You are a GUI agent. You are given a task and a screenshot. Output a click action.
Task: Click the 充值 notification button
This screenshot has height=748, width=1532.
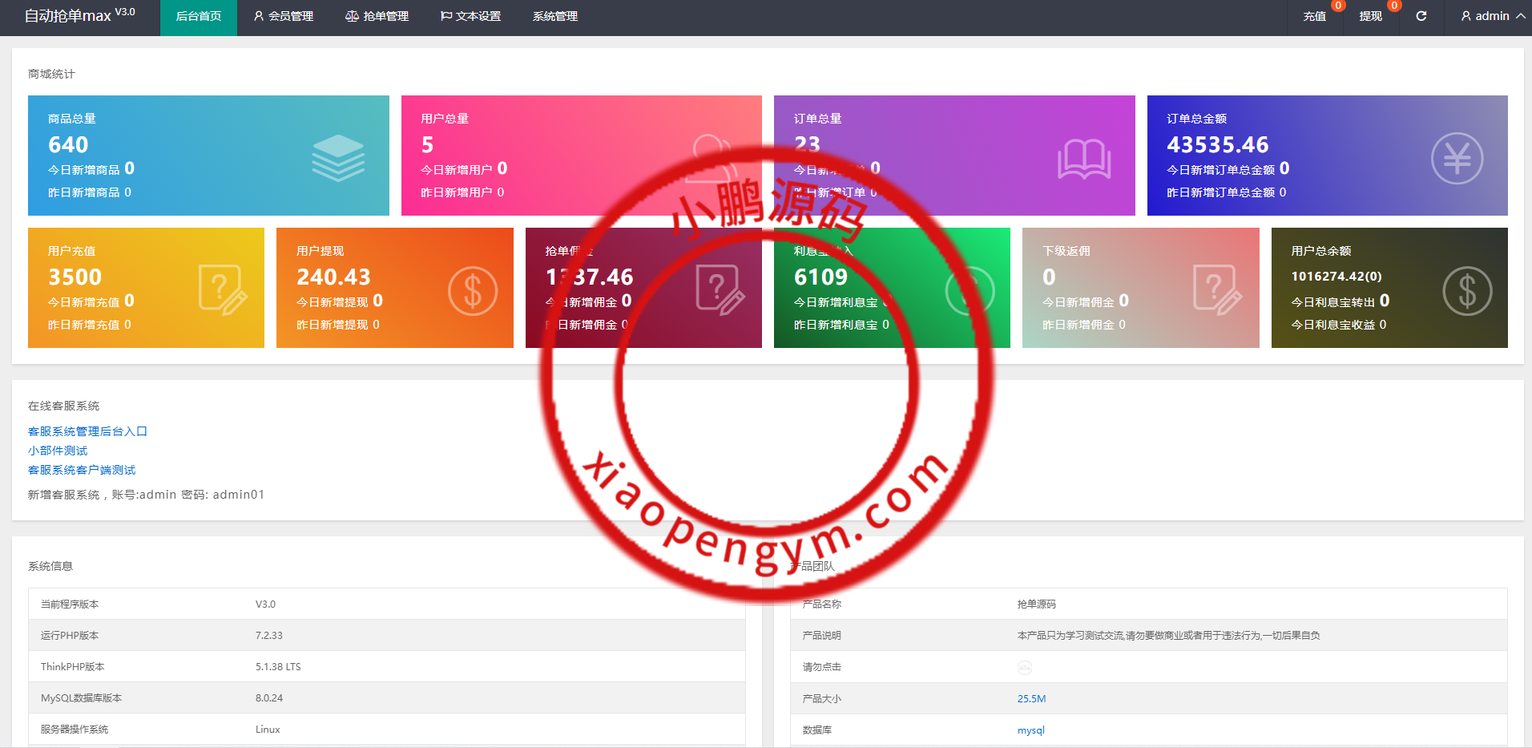[1314, 16]
